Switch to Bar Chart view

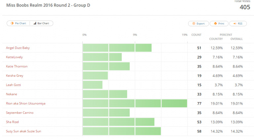pyautogui.click(x=41, y=23)
